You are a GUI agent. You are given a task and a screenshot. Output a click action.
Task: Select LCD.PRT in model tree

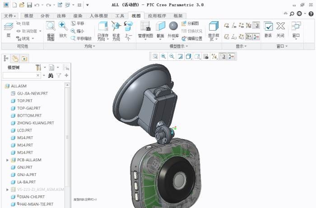coord(21,131)
